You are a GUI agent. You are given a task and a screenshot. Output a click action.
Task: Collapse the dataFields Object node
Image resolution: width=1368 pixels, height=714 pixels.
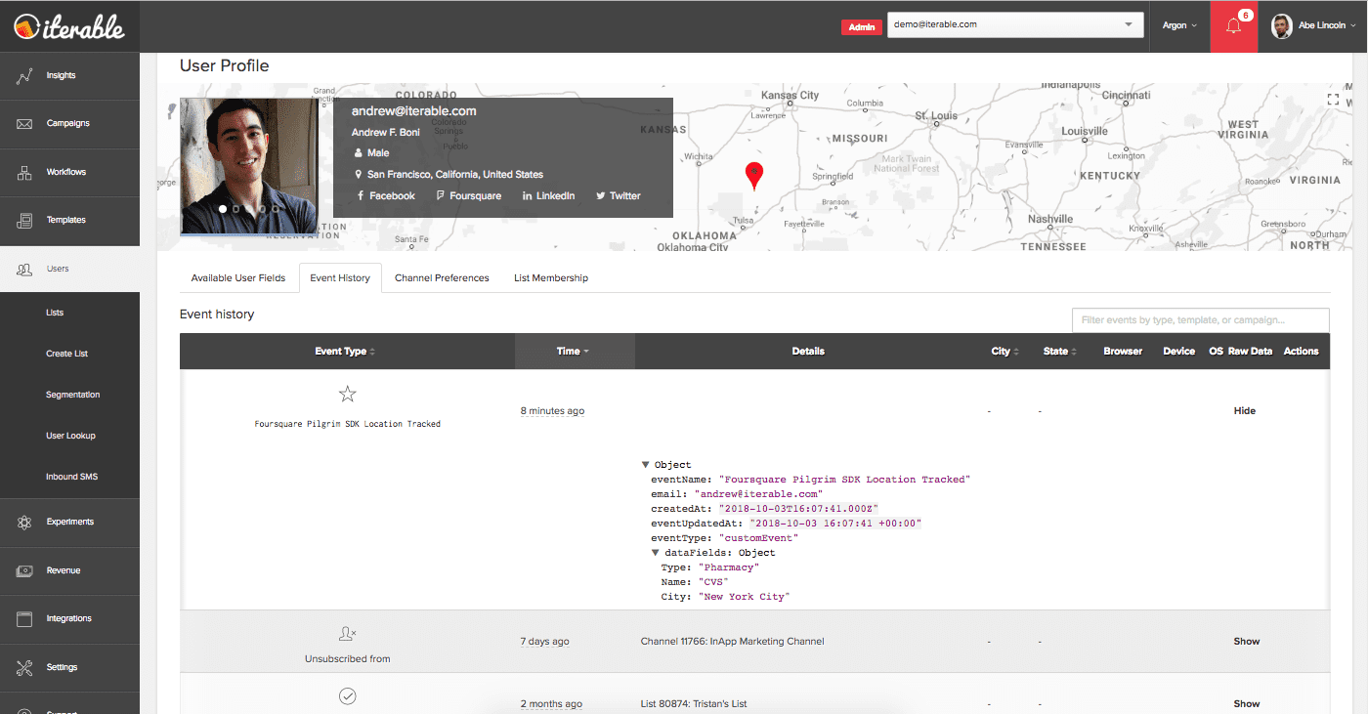(656, 553)
